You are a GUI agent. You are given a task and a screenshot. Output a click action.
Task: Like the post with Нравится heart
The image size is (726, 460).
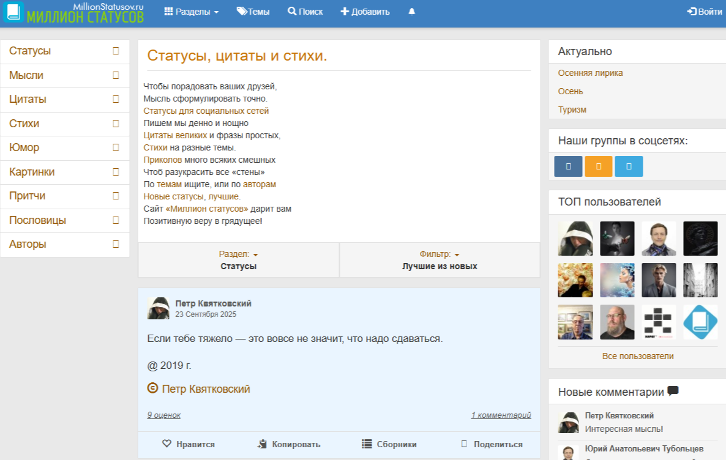click(189, 445)
